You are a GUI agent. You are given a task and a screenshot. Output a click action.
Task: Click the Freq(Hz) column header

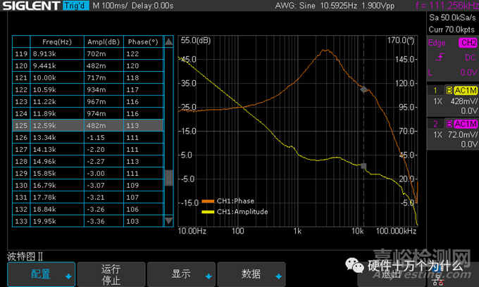click(57, 42)
